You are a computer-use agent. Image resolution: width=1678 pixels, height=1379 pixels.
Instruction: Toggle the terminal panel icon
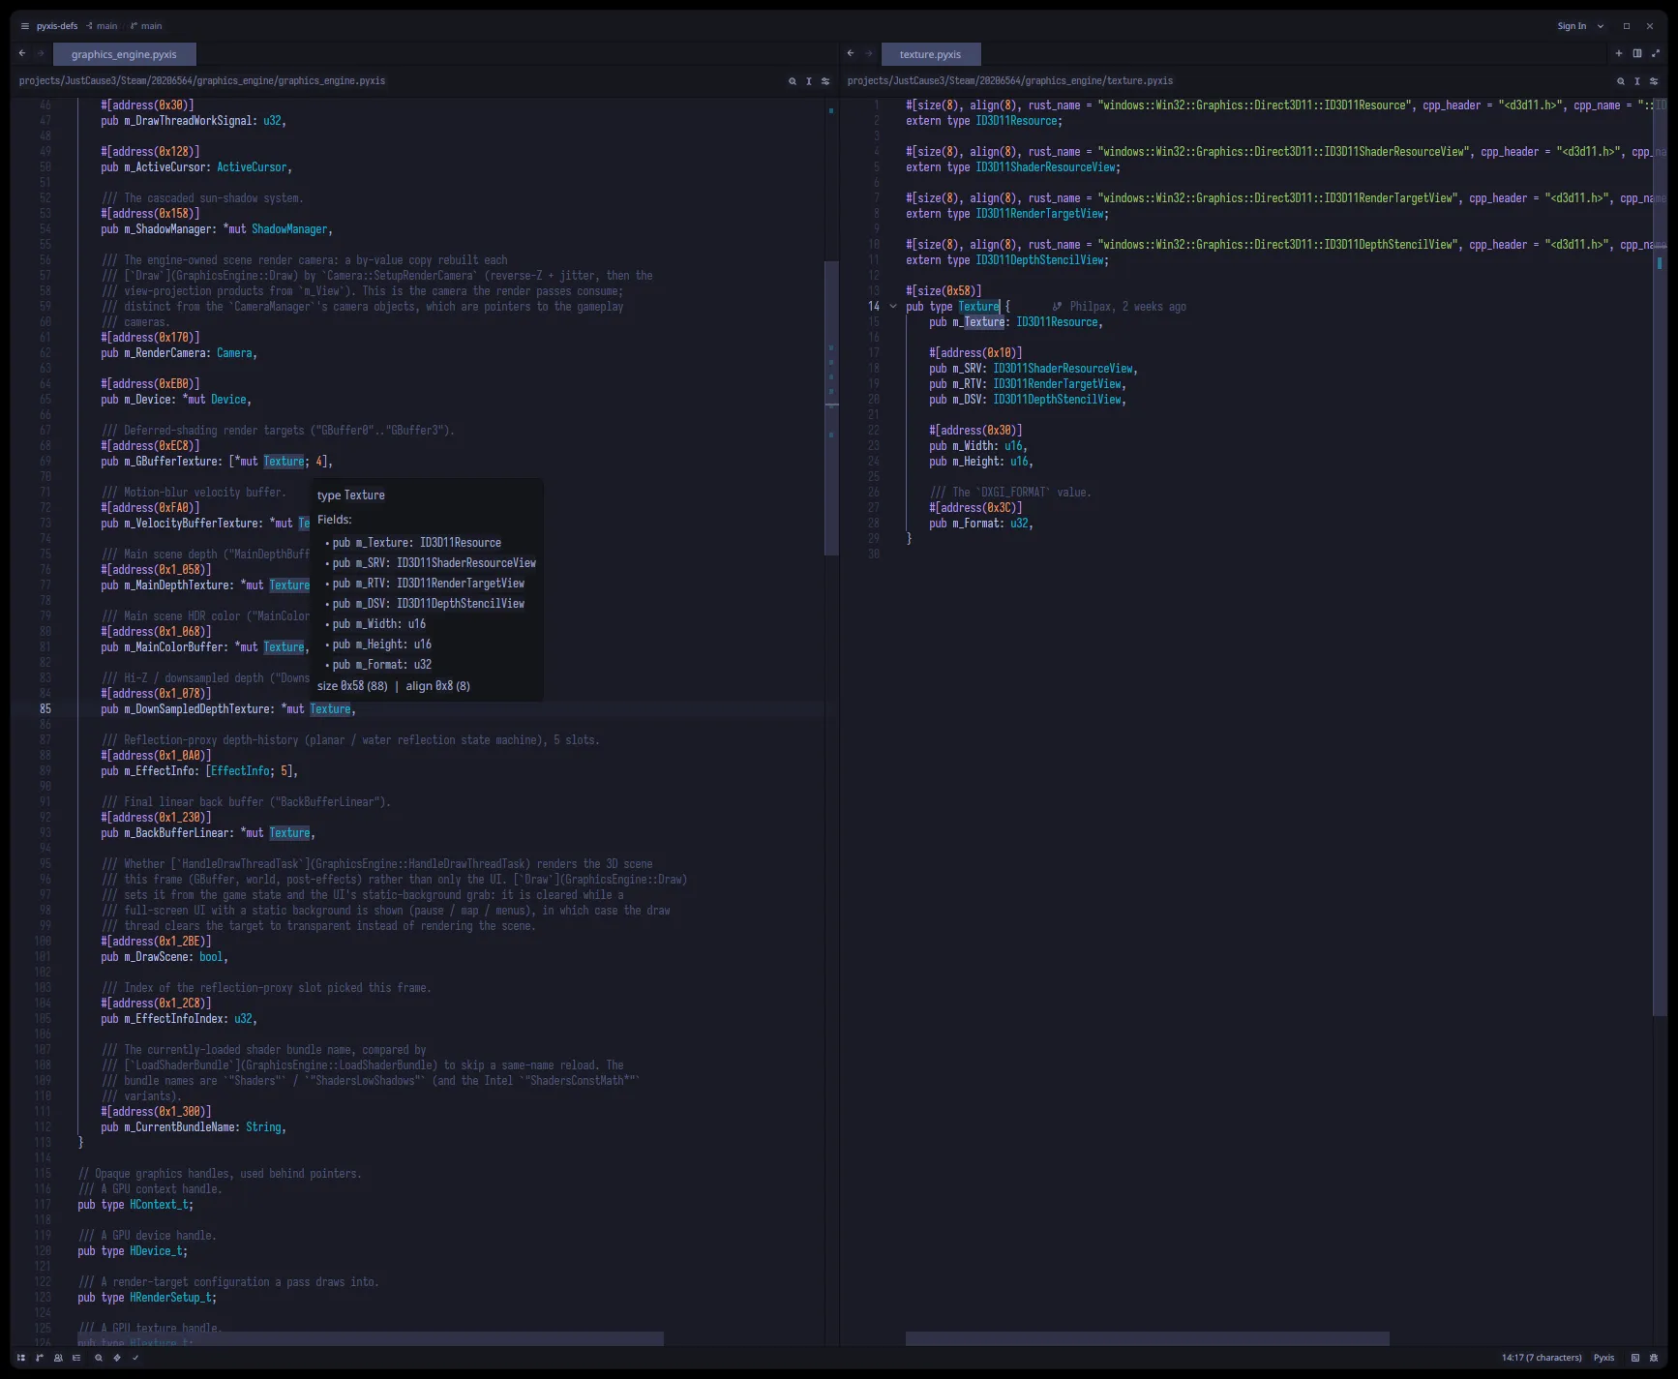(x=1635, y=1358)
